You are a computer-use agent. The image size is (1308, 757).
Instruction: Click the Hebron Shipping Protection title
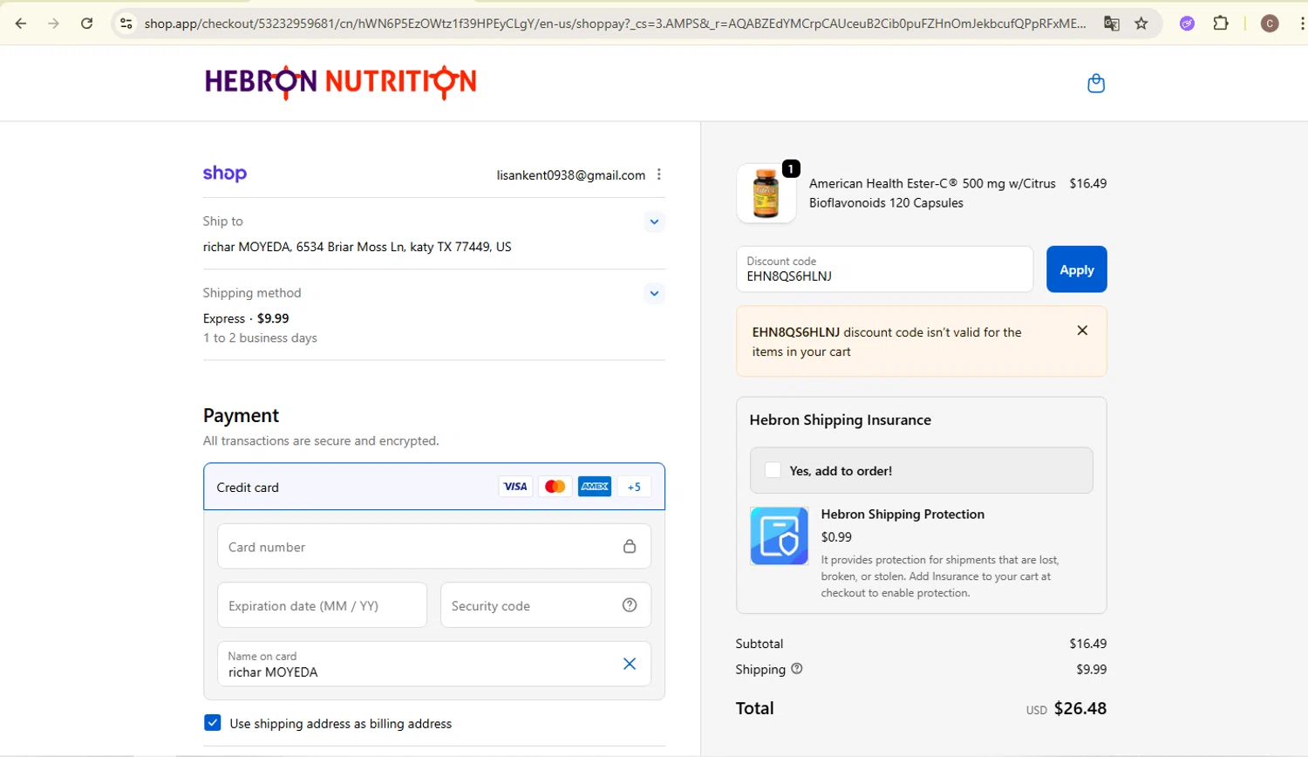903,515
